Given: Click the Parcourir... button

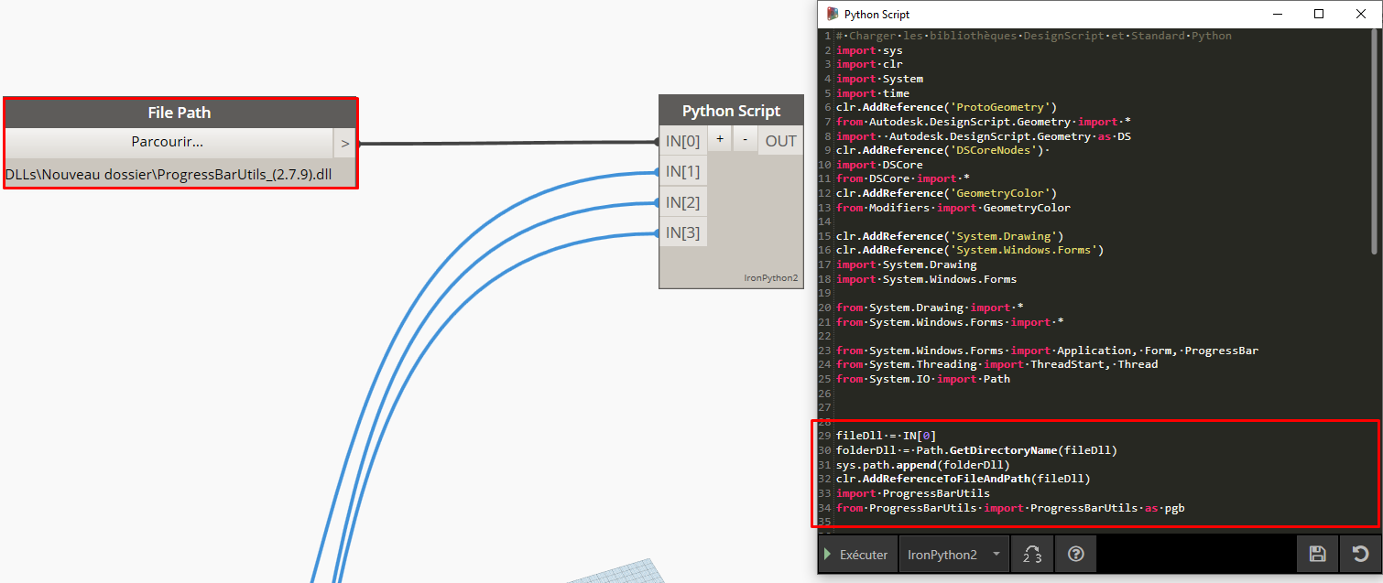Looking at the screenshot, I should click(168, 142).
